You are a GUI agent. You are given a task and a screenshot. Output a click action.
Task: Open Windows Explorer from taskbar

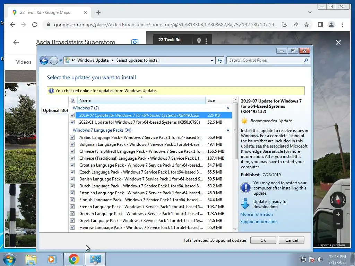[31, 259]
